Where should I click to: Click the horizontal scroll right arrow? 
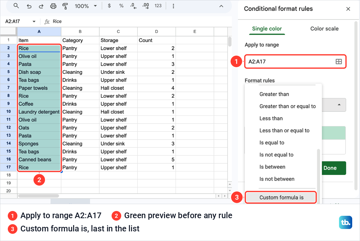(224, 196)
